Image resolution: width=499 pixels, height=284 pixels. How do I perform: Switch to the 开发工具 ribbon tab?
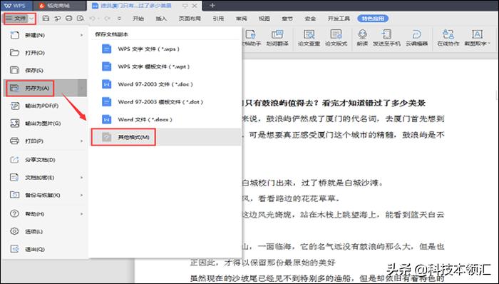coord(339,19)
